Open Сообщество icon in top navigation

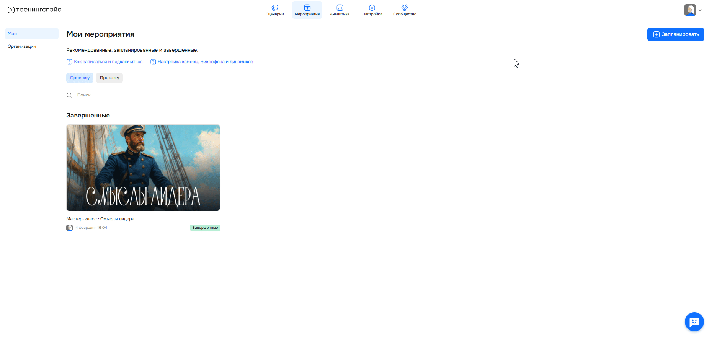coord(405,8)
